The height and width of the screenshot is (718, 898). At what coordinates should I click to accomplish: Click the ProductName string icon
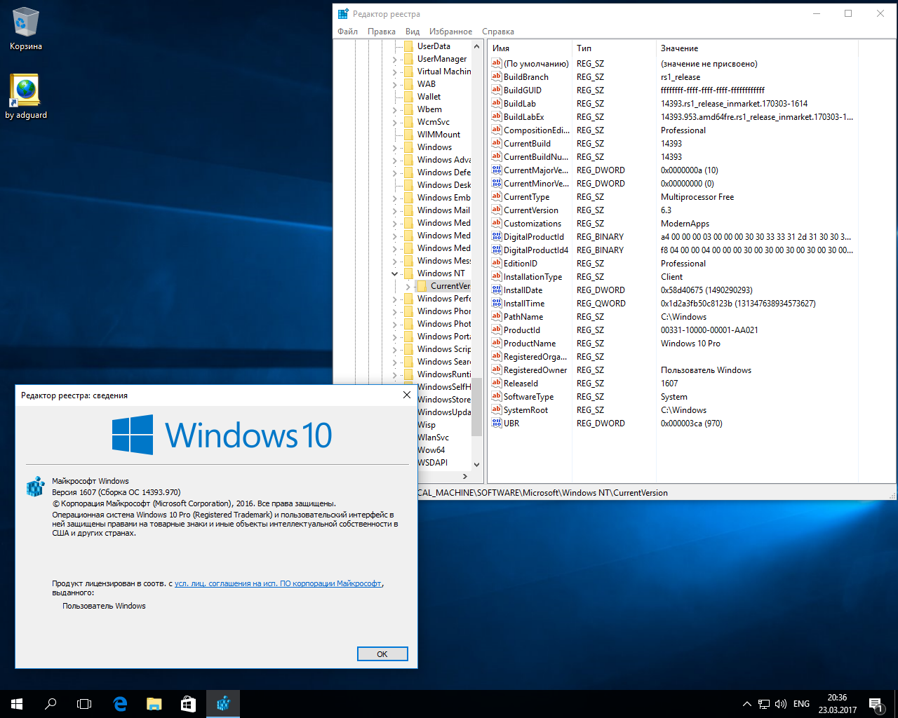click(497, 343)
